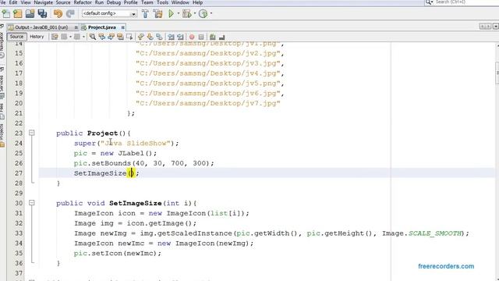Collapse the Project() constructor fold
499x281 pixels.
[31, 133]
